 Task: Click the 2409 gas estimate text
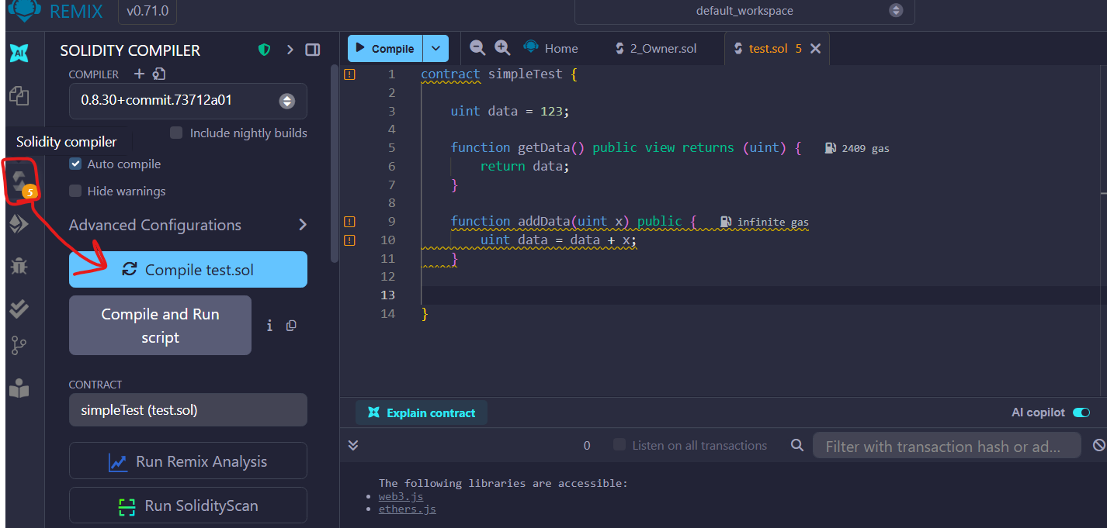coord(866,148)
